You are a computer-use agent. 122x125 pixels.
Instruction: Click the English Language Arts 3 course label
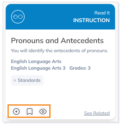(38, 68)
